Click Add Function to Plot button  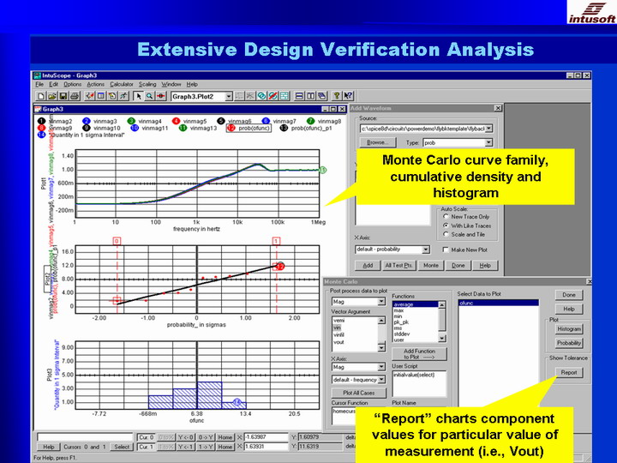pyautogui.click(x=419, y=354)
